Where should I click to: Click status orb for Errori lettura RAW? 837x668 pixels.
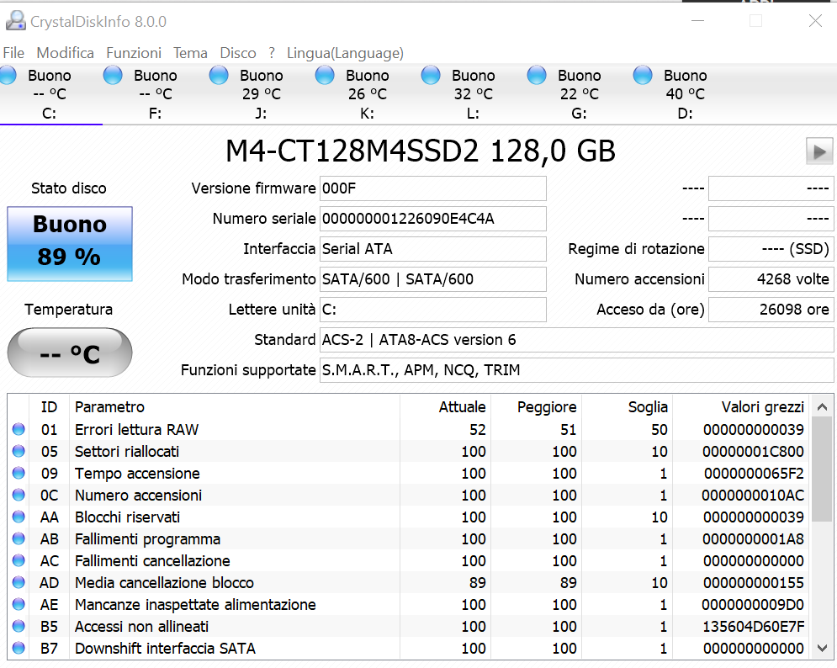[19, 429]
